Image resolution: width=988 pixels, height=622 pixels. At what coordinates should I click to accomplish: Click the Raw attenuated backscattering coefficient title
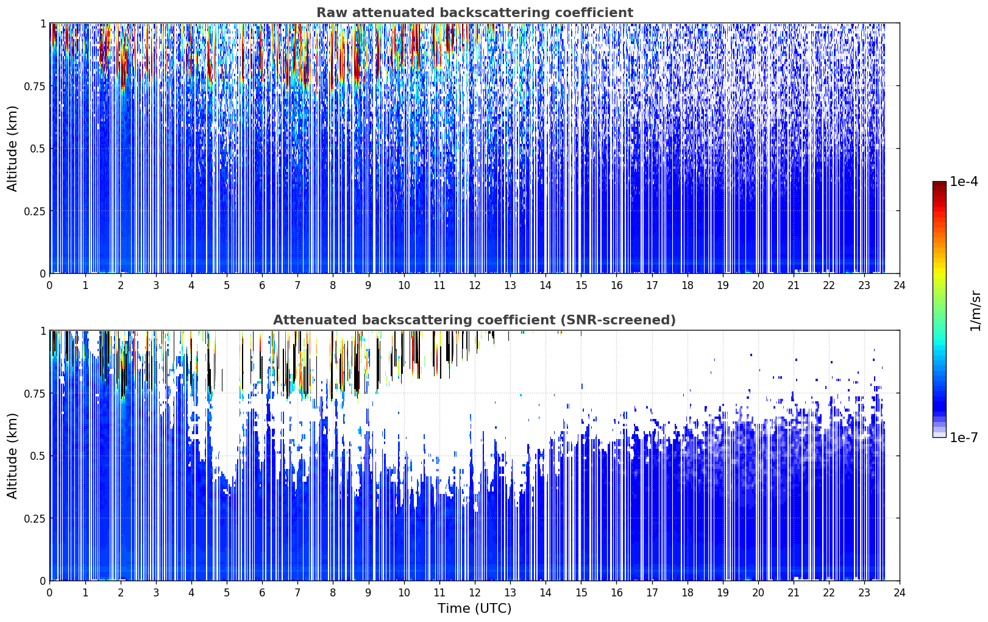click(474, 13)
